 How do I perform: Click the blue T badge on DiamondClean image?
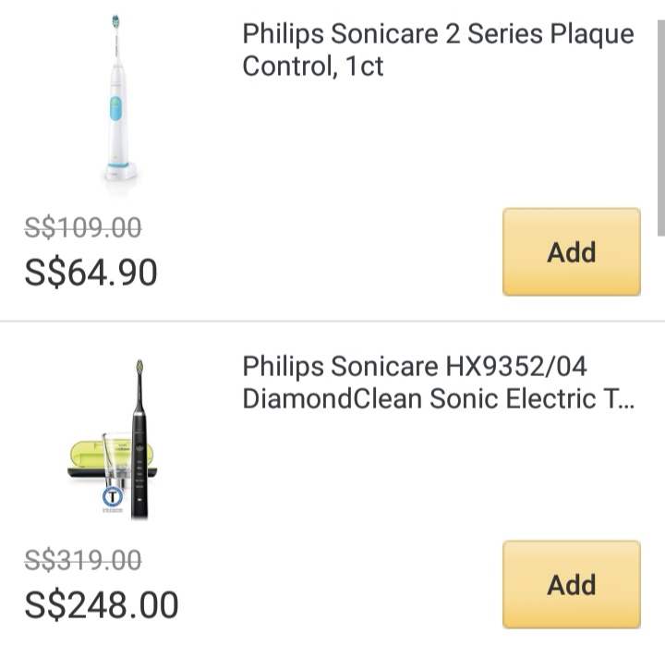point(112,498)
